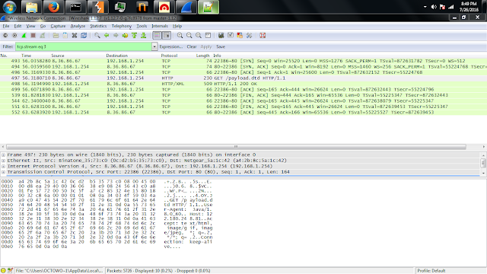The width and height of the screenshot is (487, 274).
Task: Save this capture file icon
Action: [65, 36]
